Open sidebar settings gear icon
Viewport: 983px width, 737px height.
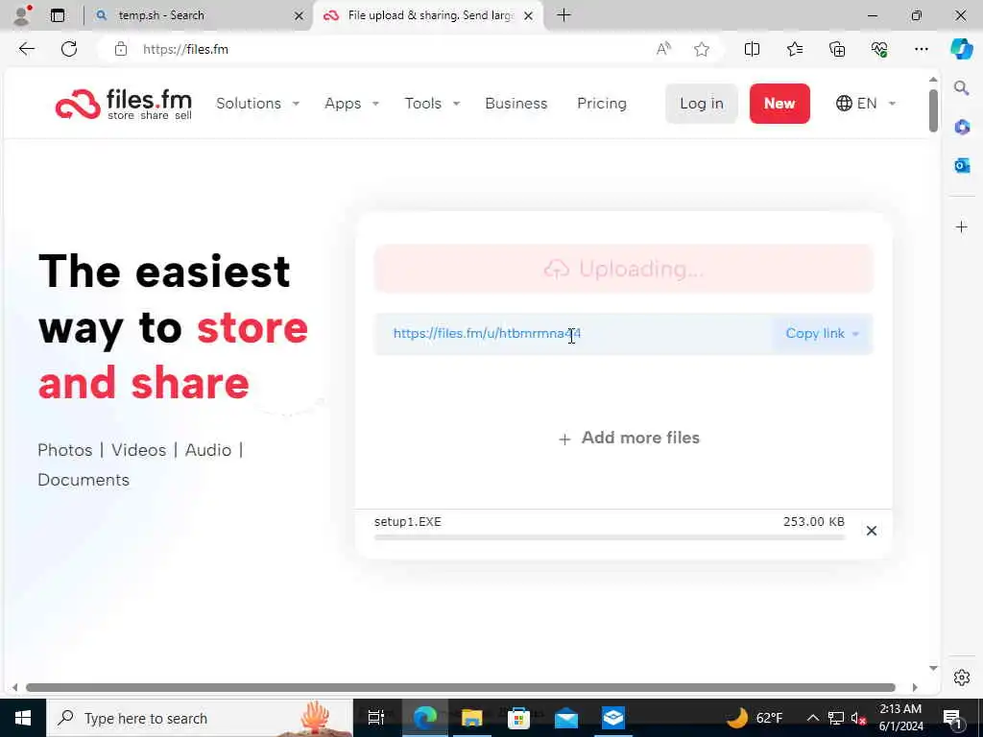pyautogui.click(x=962, y=678)
